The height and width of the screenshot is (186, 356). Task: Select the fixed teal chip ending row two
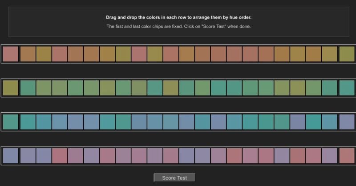pyautogui.click(x=347, y=88)
